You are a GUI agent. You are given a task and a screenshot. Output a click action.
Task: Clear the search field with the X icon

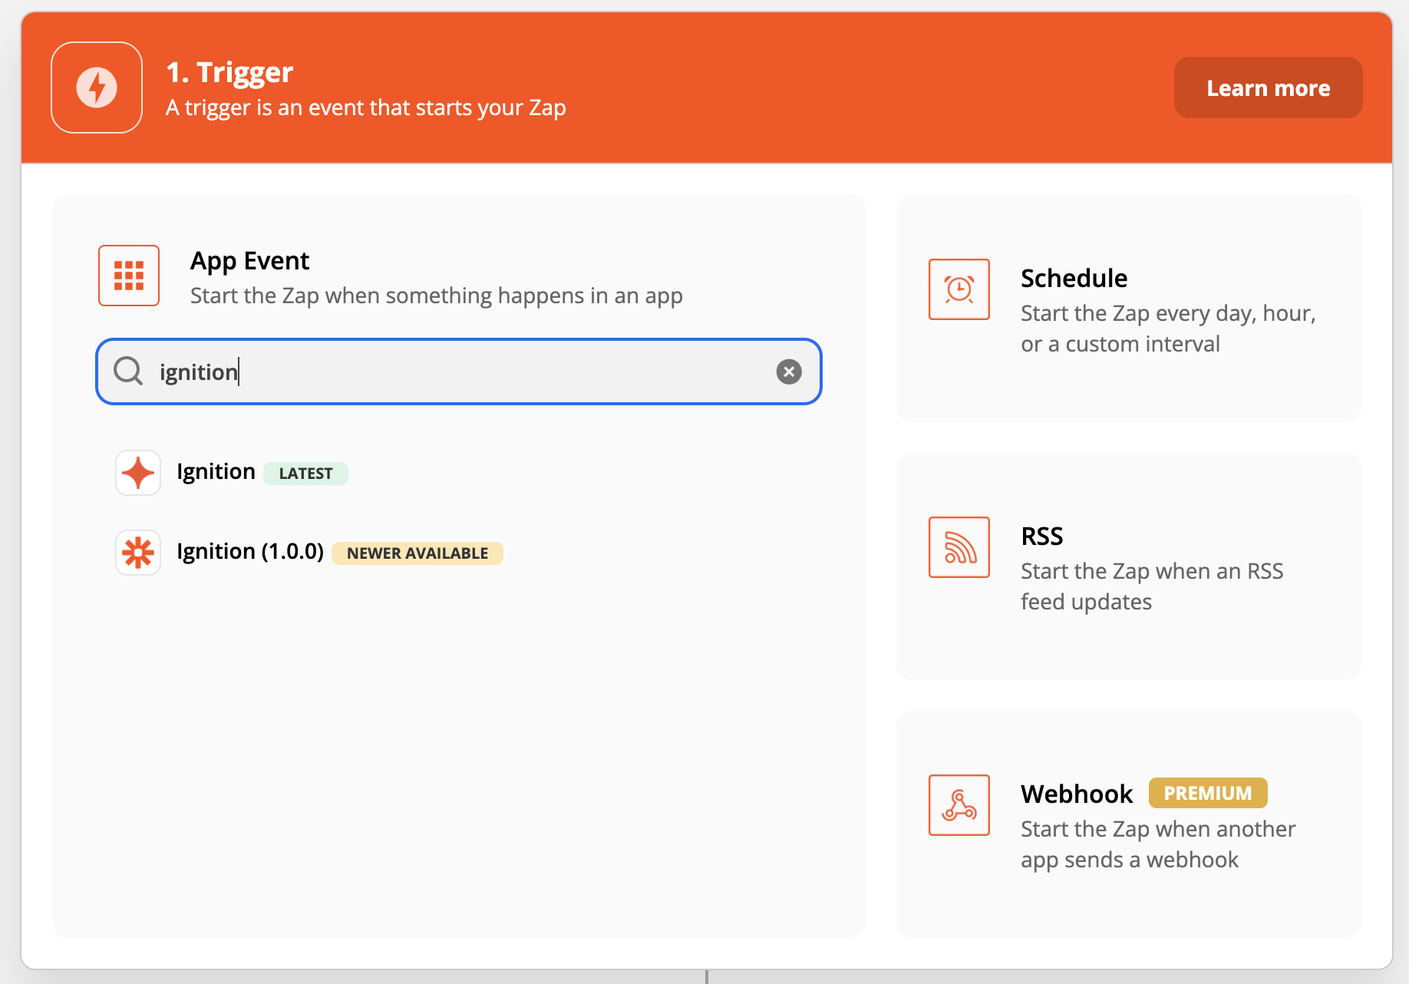(789, 371)
